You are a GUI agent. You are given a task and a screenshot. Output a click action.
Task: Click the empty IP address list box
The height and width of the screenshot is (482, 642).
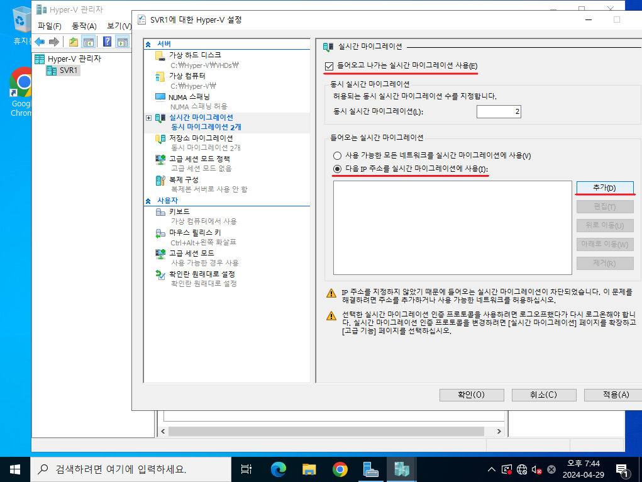[453, 228]
